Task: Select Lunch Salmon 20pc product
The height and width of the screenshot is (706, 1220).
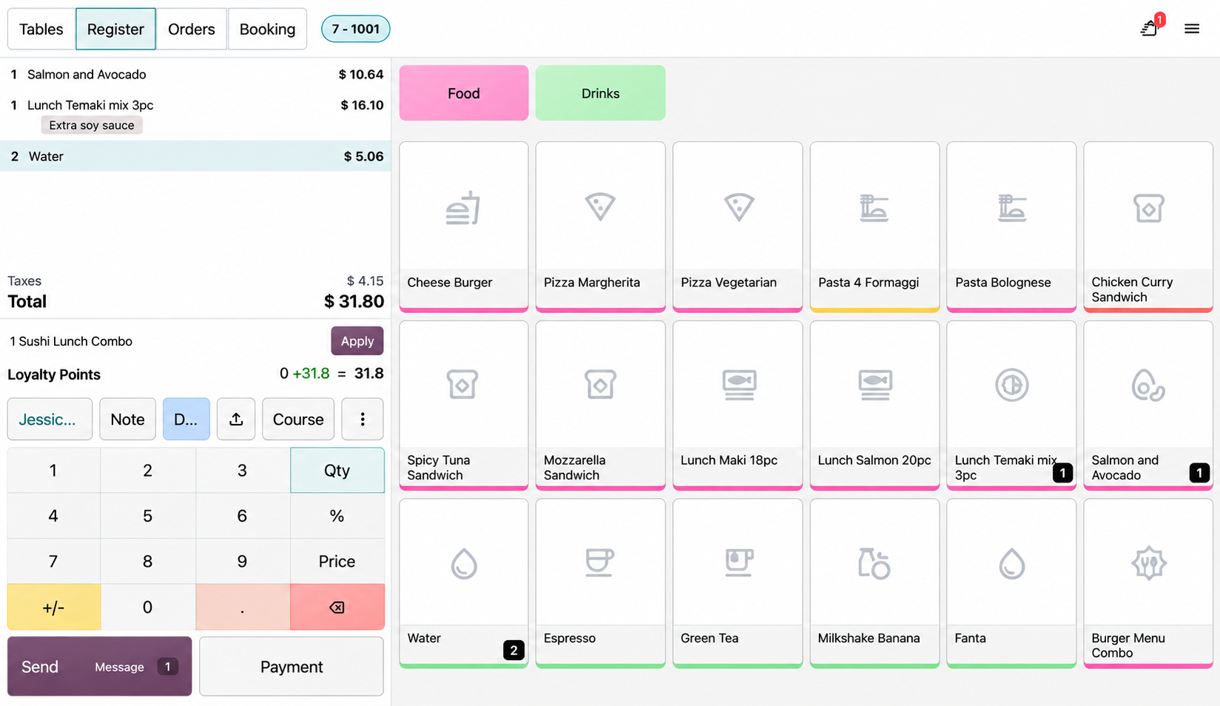Action: [874, 405]
